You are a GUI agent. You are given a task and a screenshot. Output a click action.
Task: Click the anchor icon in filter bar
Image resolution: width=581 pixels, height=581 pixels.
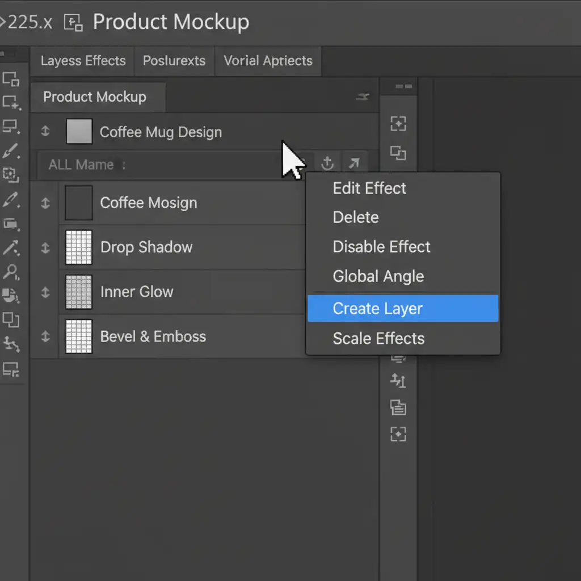click(327, 163)
